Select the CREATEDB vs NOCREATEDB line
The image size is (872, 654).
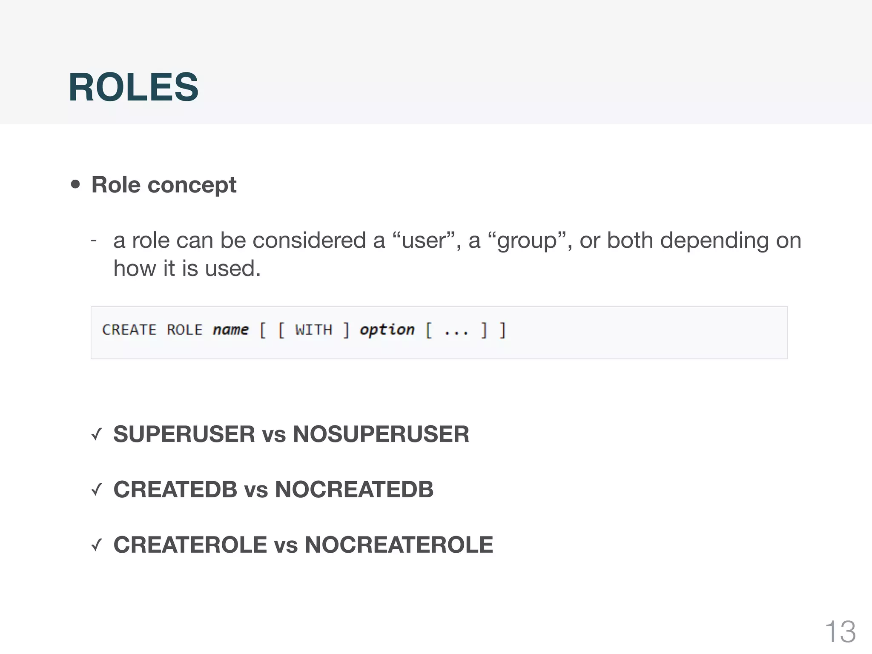coord(273,490)
